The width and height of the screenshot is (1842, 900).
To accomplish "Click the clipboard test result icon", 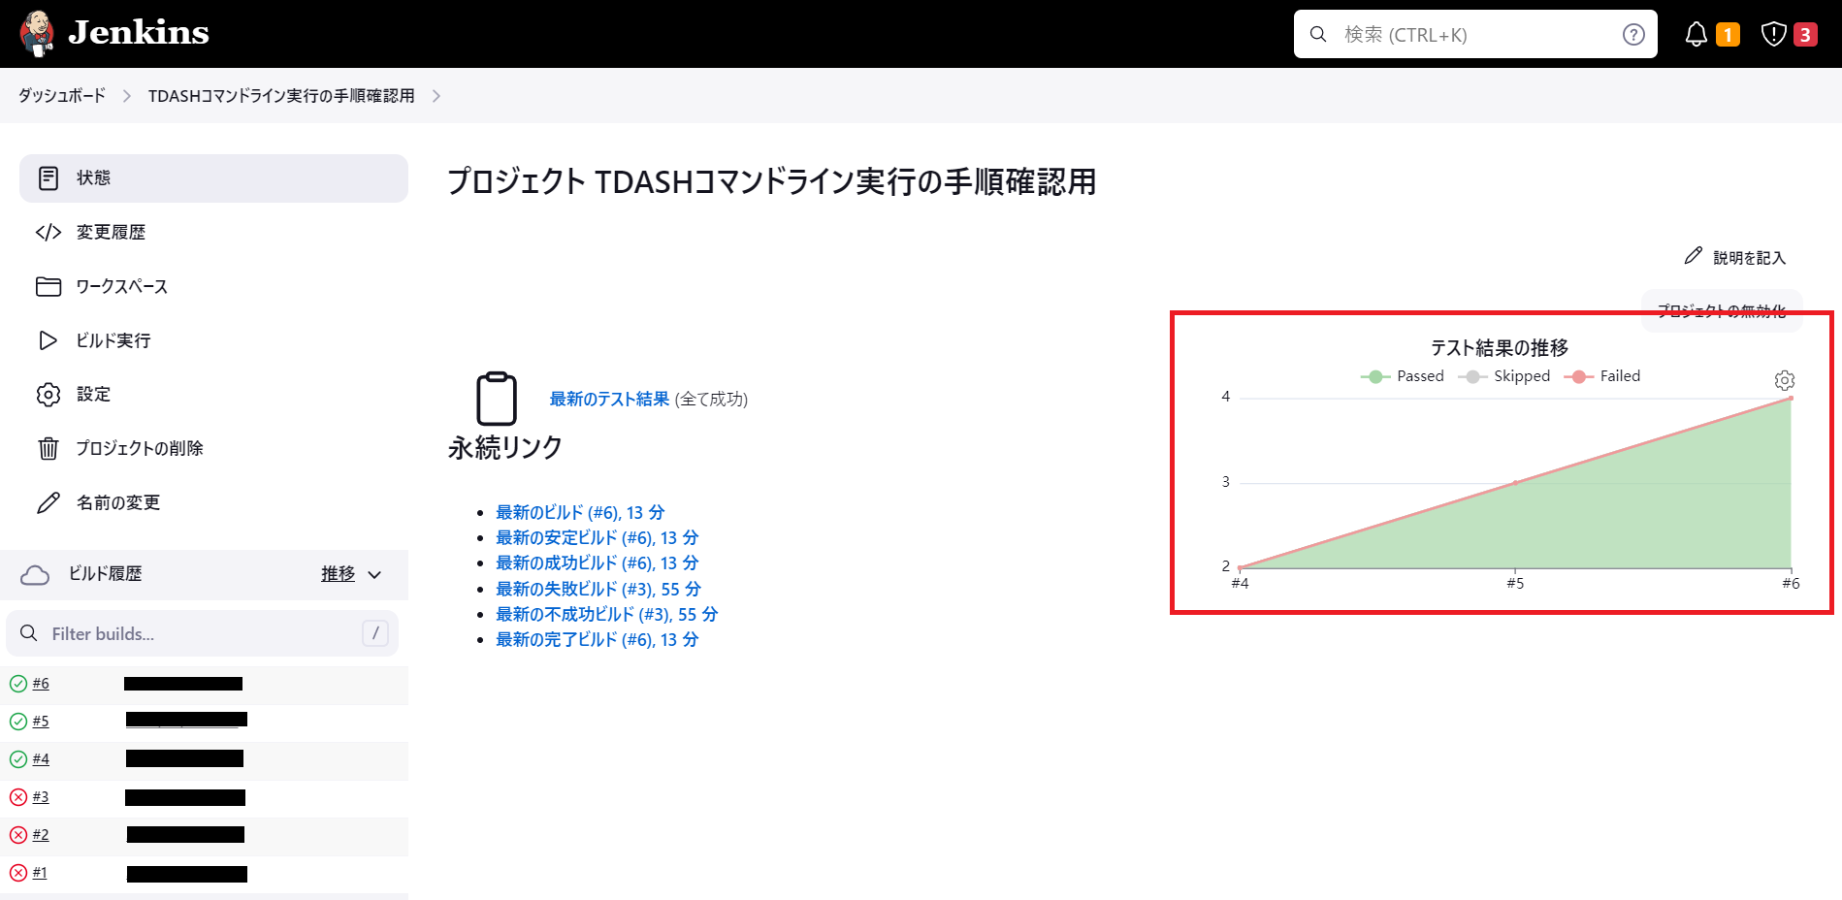I will [497, 399].
